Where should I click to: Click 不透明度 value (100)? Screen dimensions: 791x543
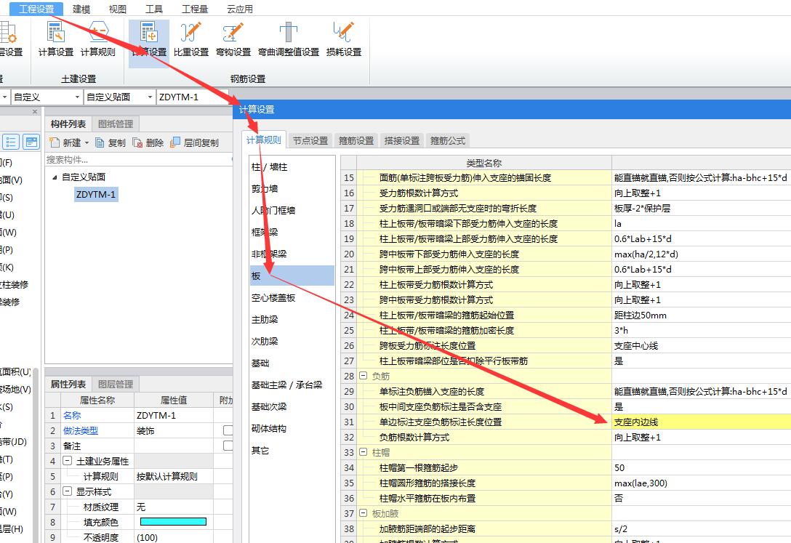click(174, 537)
